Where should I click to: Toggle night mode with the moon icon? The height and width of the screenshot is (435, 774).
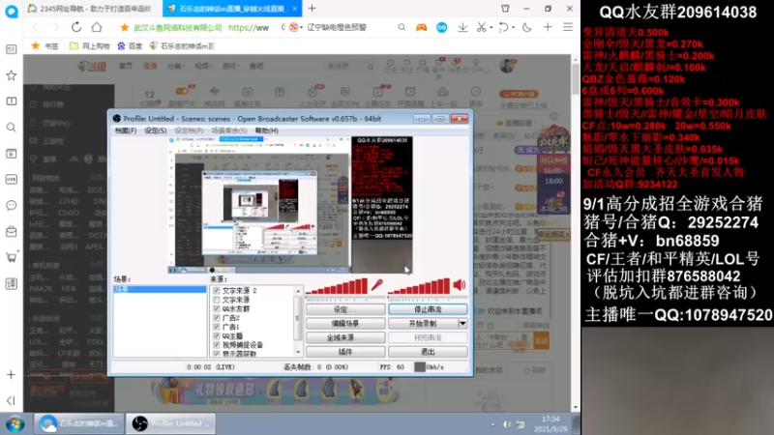(526, 28)
